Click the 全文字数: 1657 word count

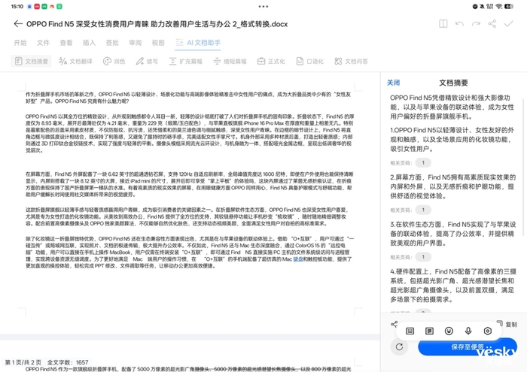pos(68,362)
